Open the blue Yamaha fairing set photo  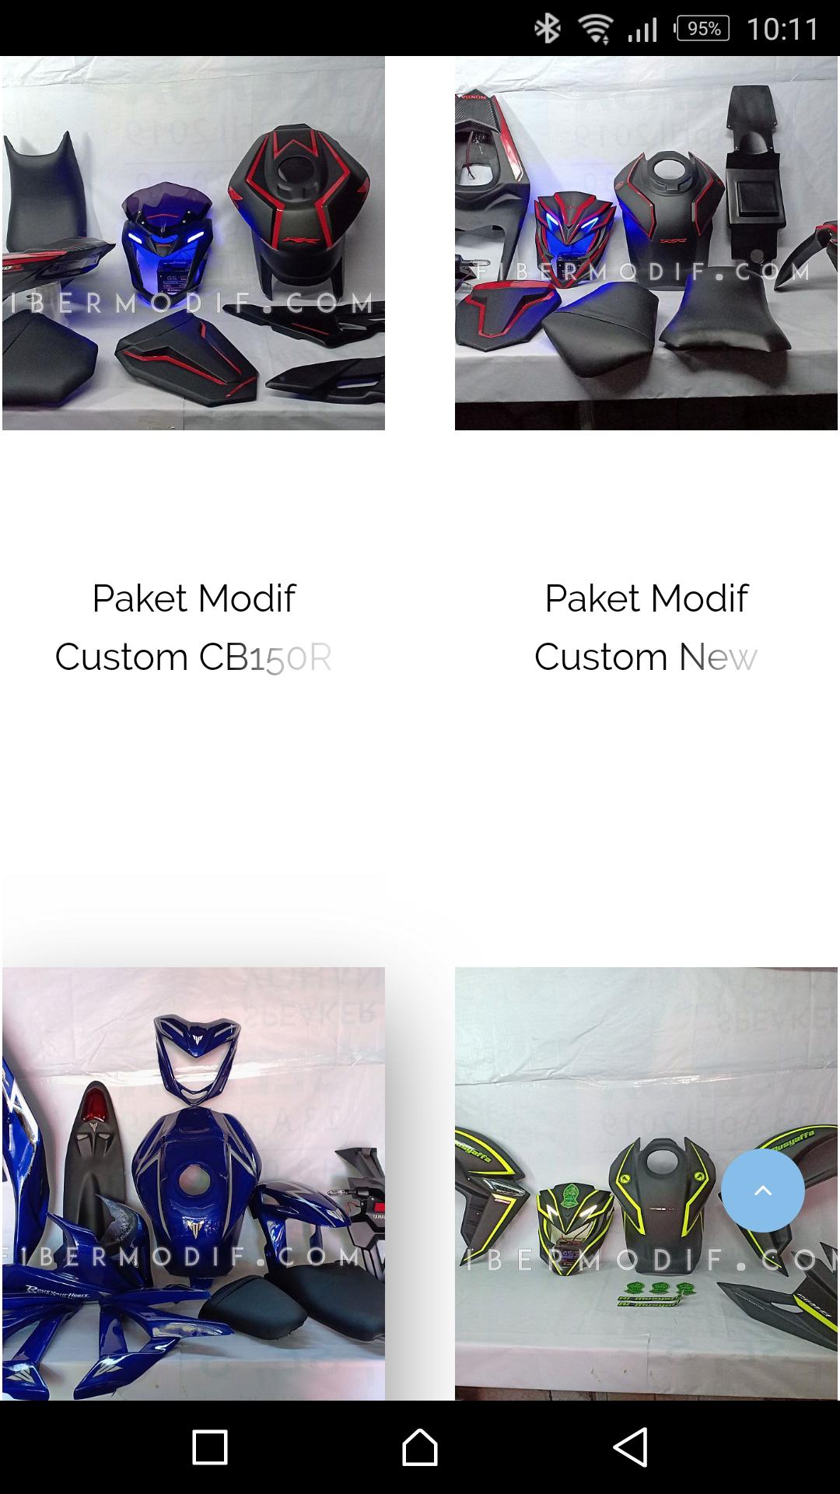coord(194,1184)
